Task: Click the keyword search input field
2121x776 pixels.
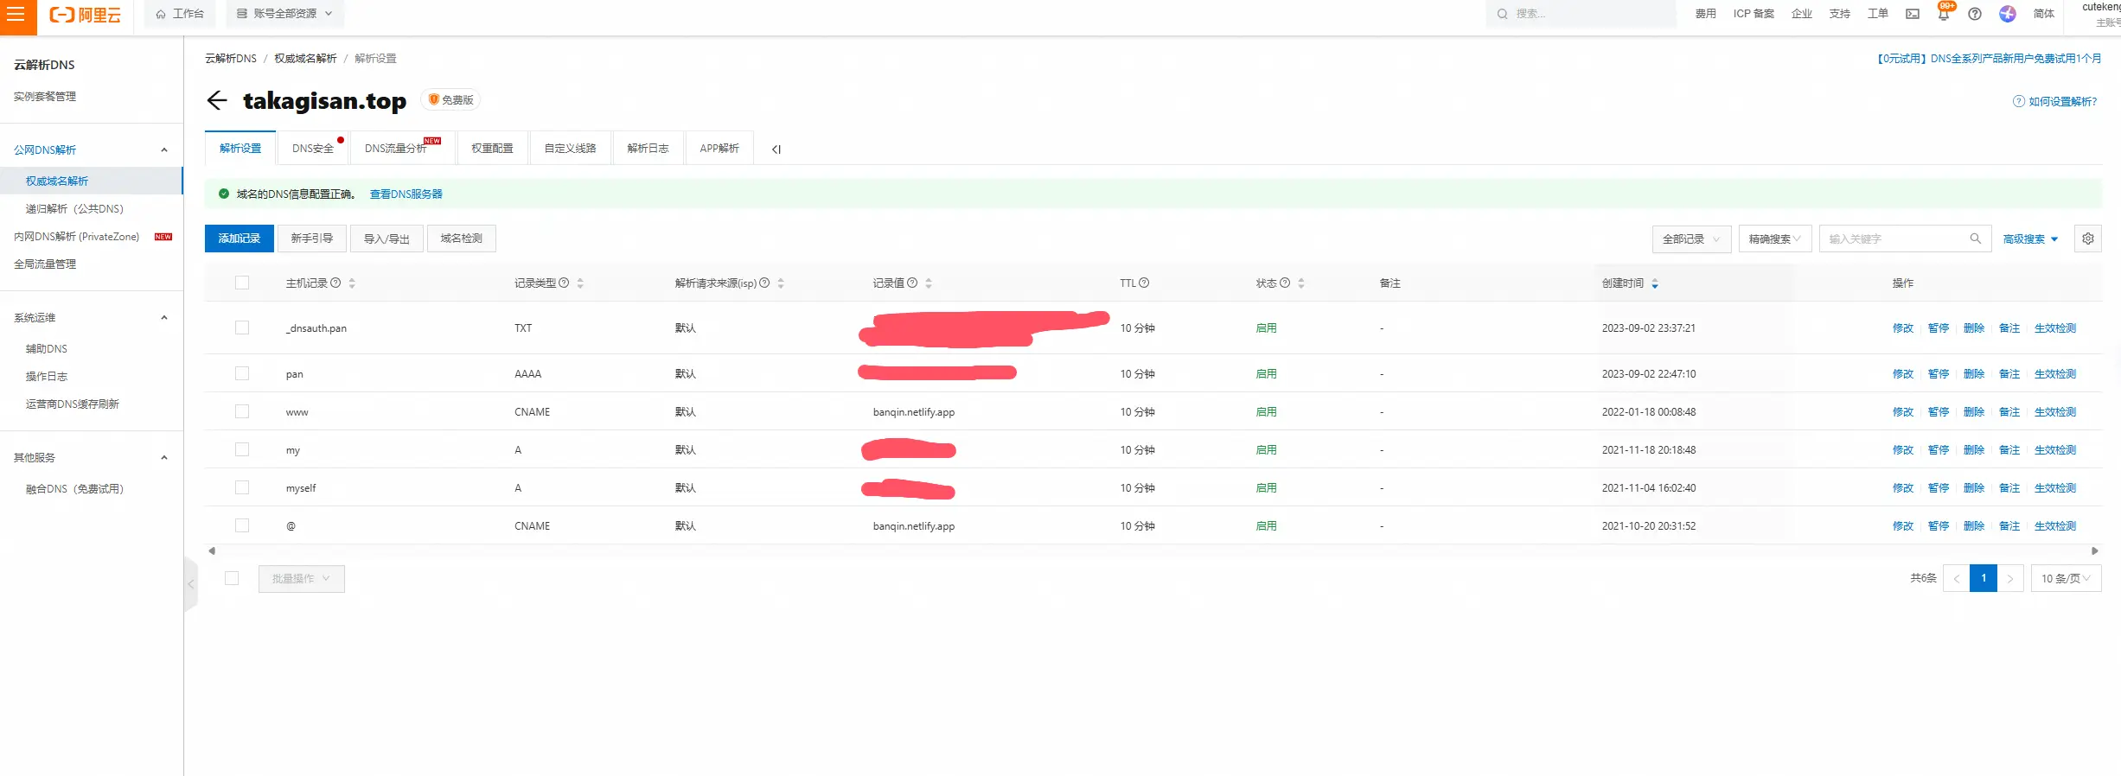Action: pos(1894,239)
